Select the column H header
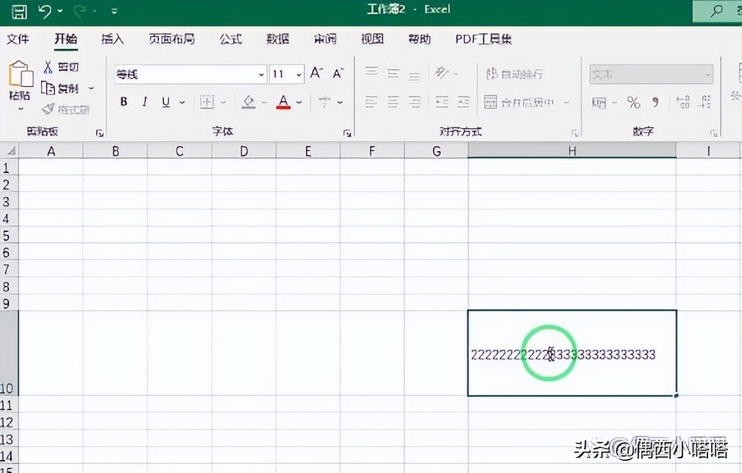The height and width of the screenshot is (473, 742). (570, 151)
